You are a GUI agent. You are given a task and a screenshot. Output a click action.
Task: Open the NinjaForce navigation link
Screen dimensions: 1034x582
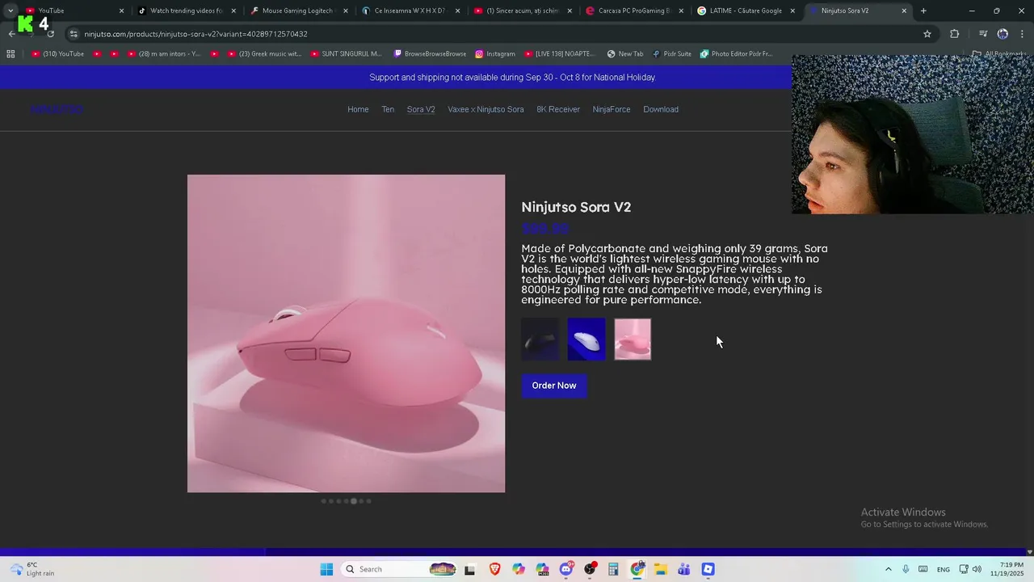(612, 109)
